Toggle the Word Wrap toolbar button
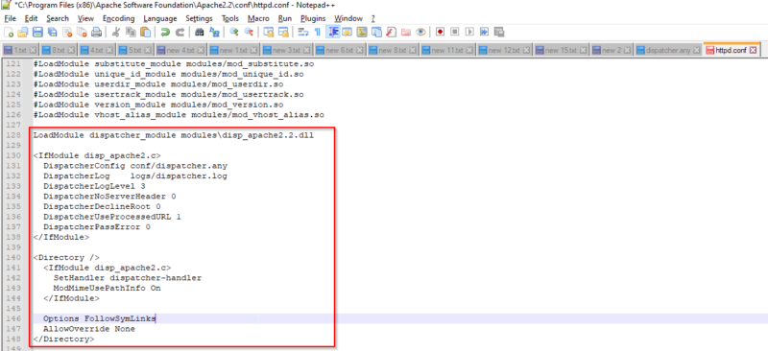Image resolution: width=768 pixels, height=351 pixels. 303,32
